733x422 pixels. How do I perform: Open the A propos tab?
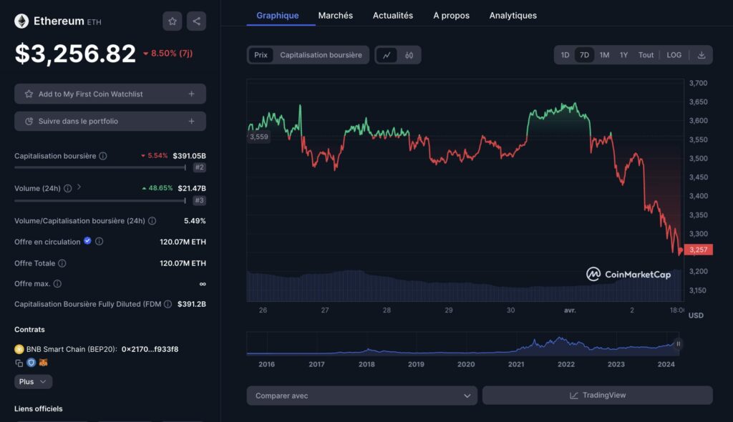[451, 16]
